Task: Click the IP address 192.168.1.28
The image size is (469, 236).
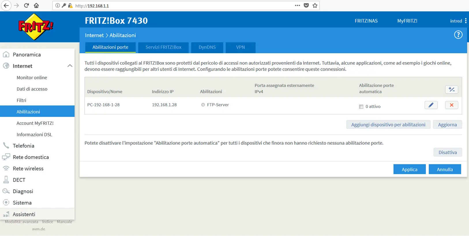Action: [164, 105]
